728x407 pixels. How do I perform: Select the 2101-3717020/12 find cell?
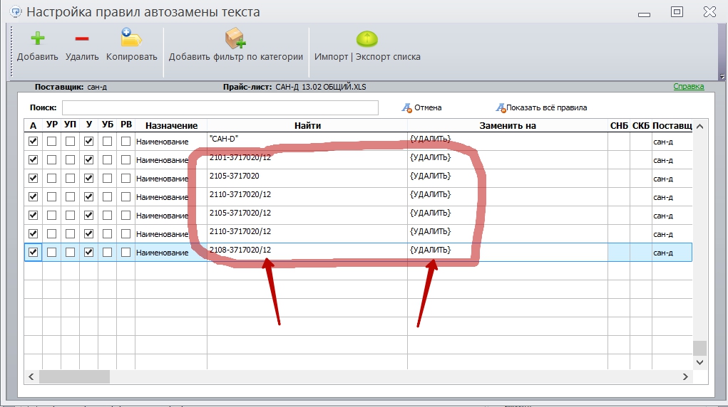[x=307, y=160]
